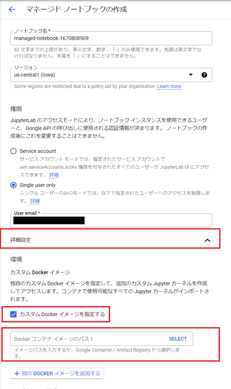Click SELECT button for Docker image path
Image resolution: width=231 pixels, height=389 pixels.
pyautogui.click(x=178, y=339)
